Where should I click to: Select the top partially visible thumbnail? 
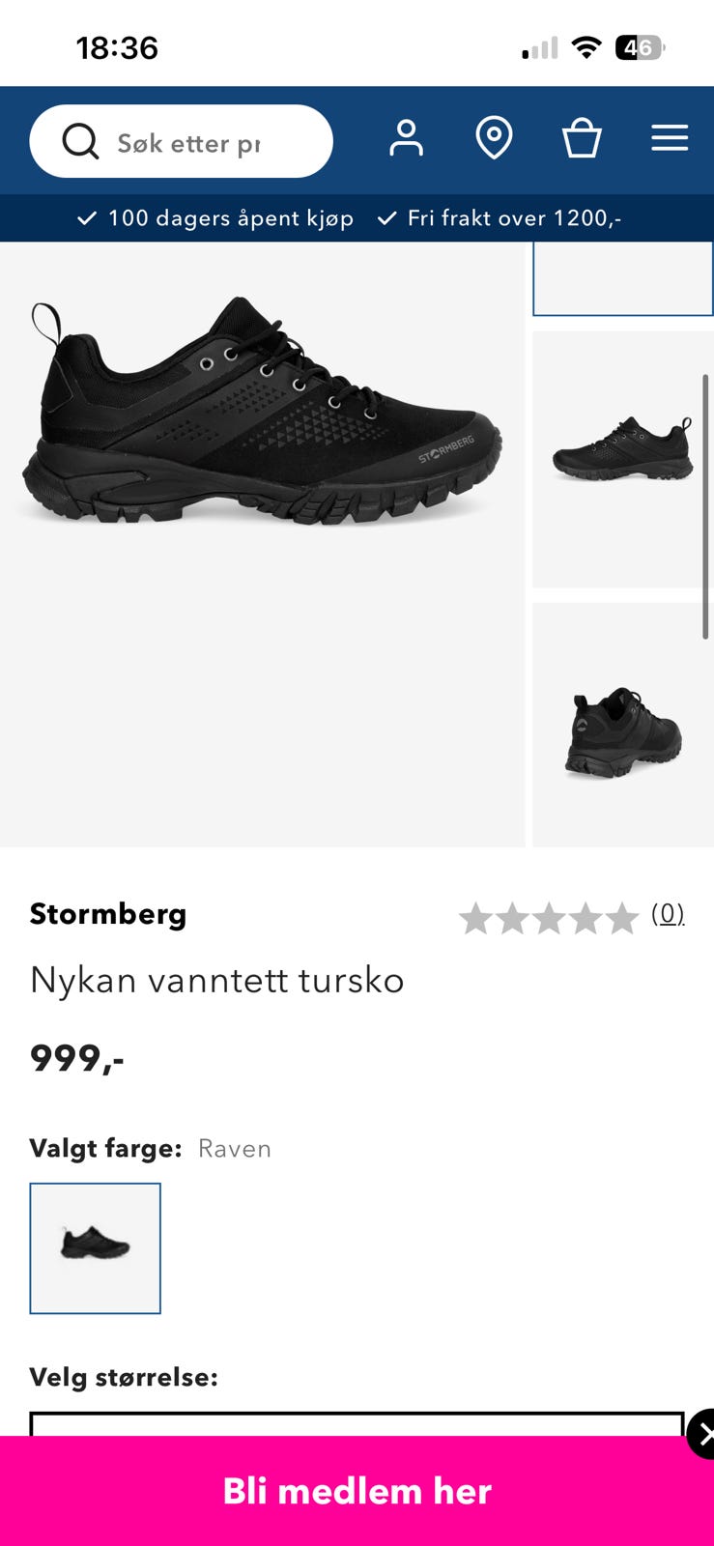tap(622, 278)
